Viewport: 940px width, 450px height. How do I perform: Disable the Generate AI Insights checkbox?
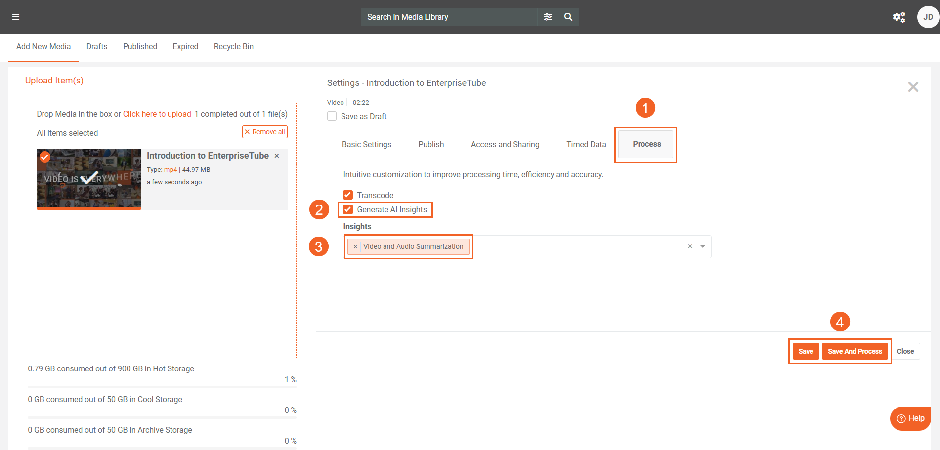[x=348, y=209]
